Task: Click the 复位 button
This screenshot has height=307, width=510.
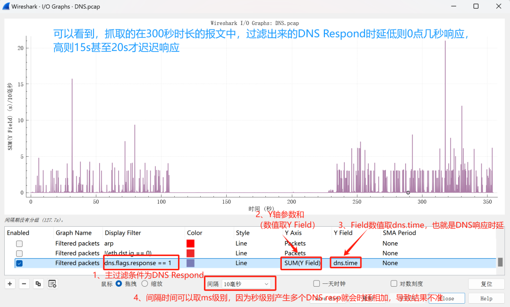Action: point(486,284)
